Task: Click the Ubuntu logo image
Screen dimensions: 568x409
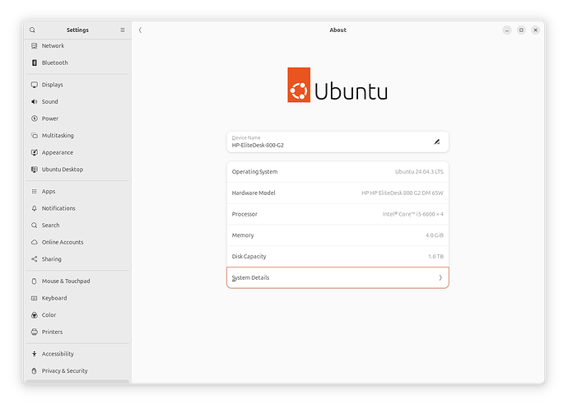Action: pyautogui.click(x=338, y=85)
